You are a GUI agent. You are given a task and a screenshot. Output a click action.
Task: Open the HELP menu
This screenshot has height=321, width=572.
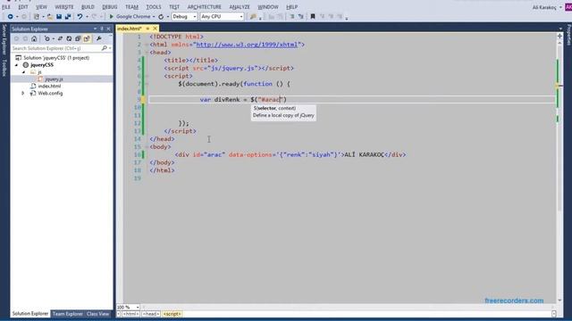point(292,7)
